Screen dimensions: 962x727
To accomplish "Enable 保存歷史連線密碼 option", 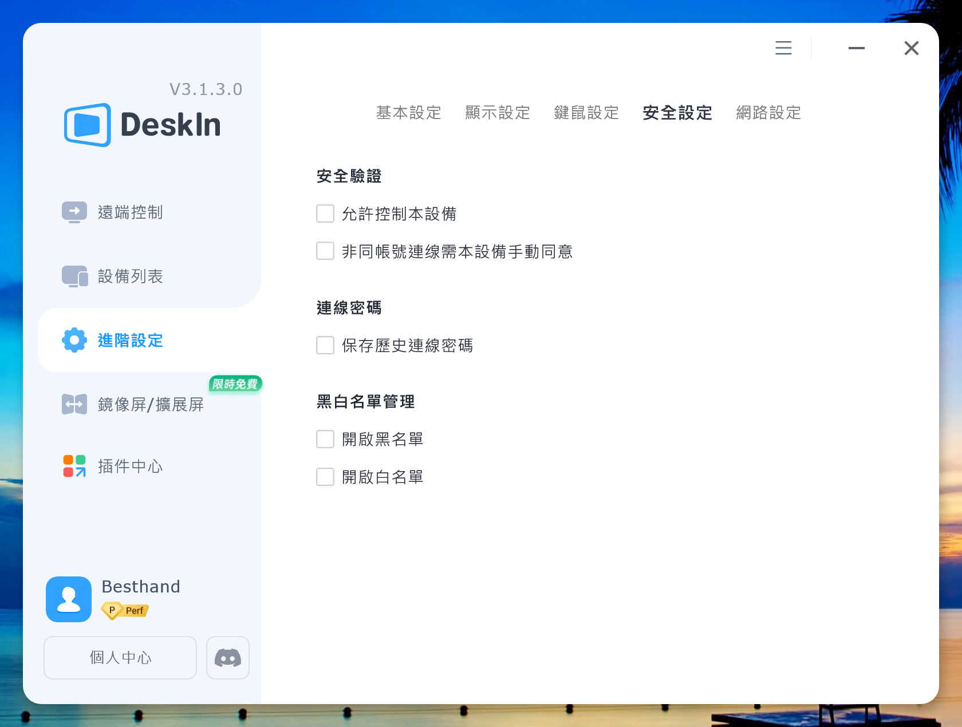I will tap(325, 345).
